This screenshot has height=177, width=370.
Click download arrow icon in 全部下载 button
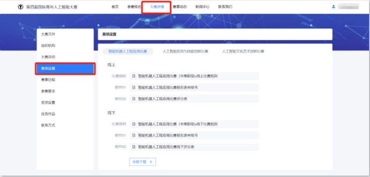151,162
